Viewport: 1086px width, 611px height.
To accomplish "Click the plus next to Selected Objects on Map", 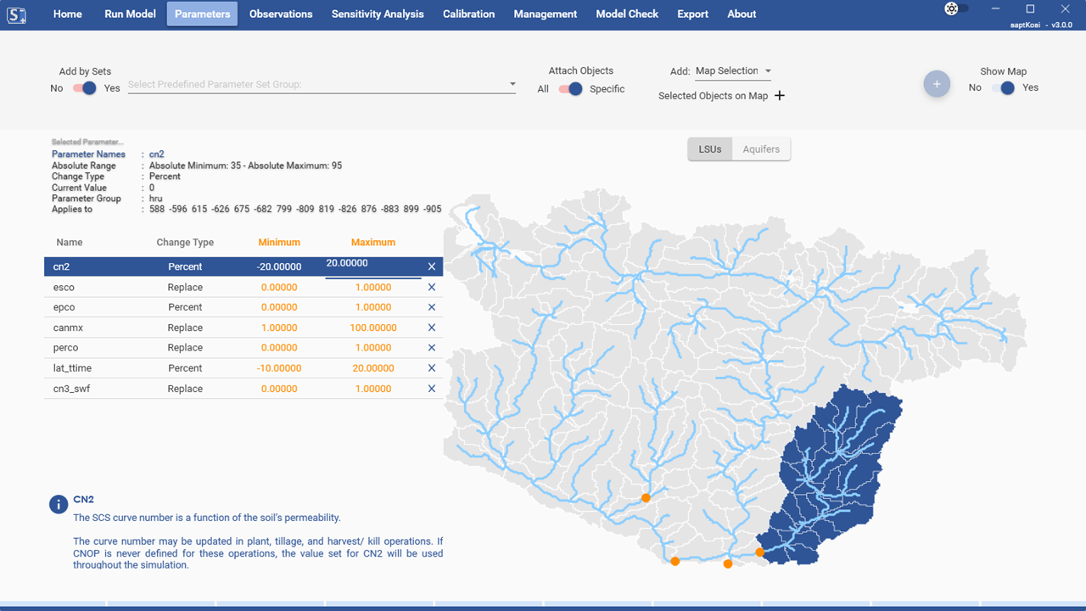I will pyautogui.click(x=780, y=96).
